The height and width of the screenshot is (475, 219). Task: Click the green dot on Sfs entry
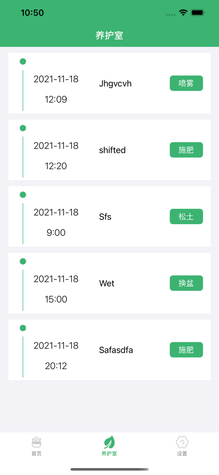[23, 195]
